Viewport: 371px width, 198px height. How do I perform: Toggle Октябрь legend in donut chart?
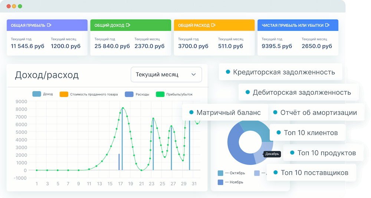pyautogui.click(x=232, y=173)
